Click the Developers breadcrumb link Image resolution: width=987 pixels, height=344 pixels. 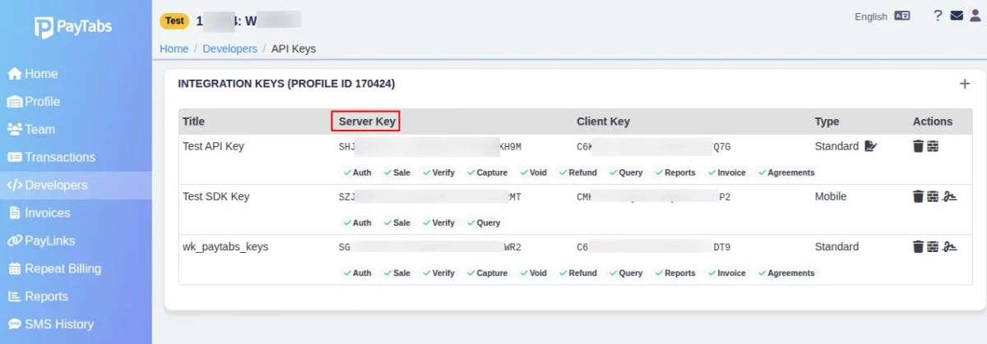[x=230, y=48]
